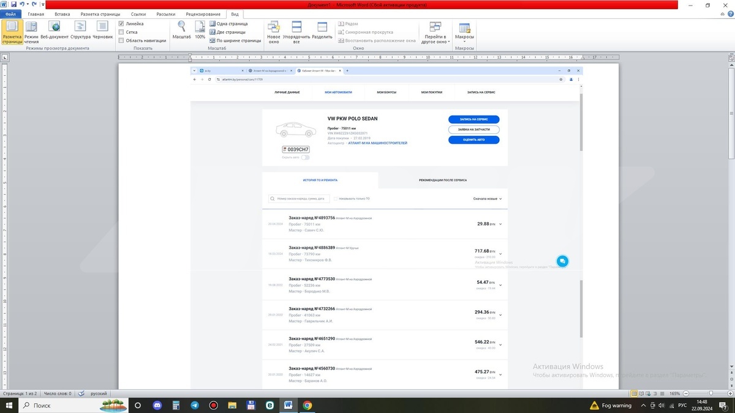Uncheck the Линейка checkbox
735x413 pixels.
click(121, 24)
